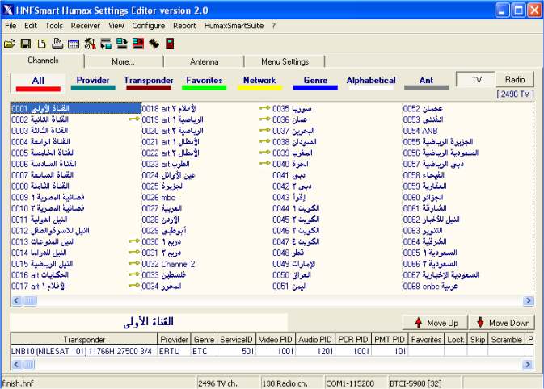Click the LNB10 (NILESAT 101) transponder cell
The image size is (544, 389).
[x=84, y=351]
